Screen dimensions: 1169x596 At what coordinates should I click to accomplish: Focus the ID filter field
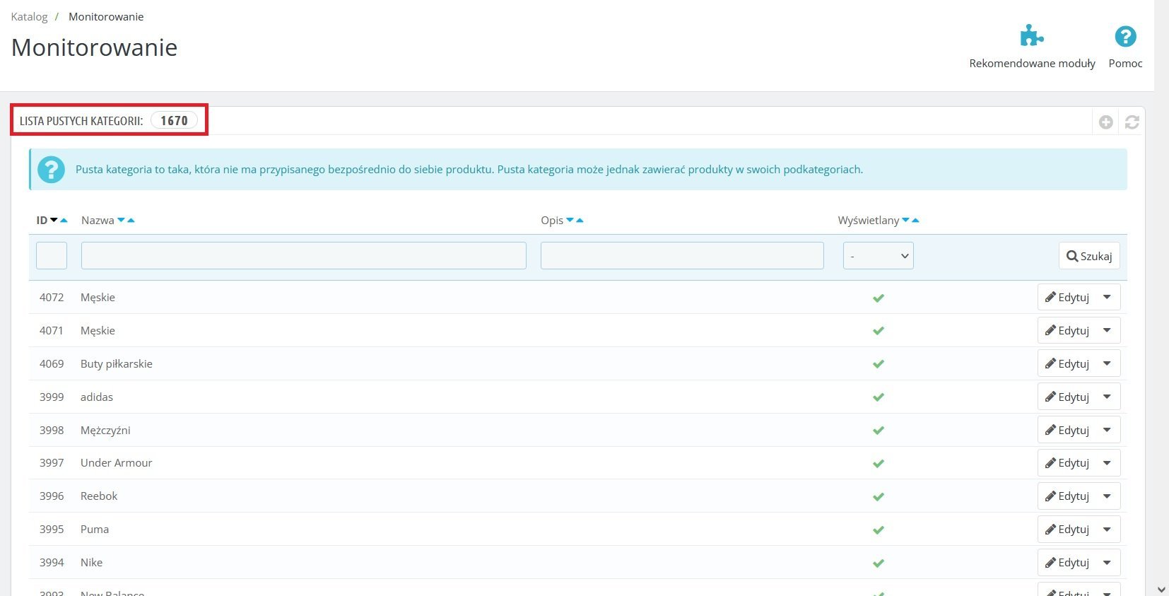(x=52, y=255)
